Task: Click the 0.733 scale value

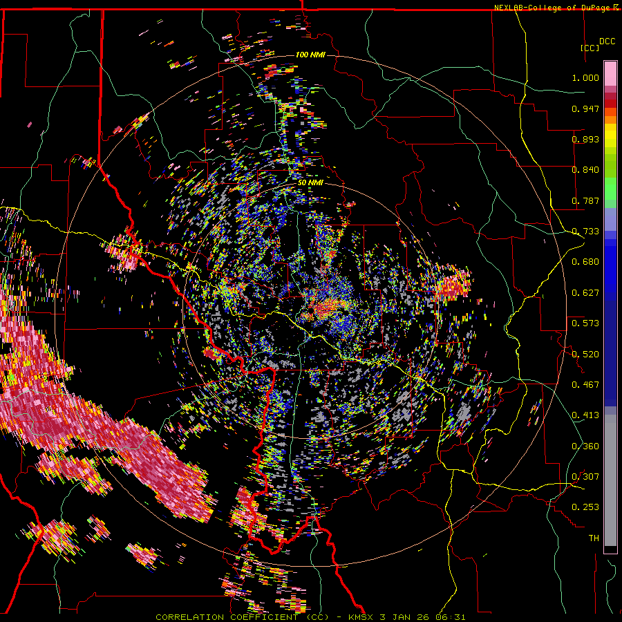Action: 585,232
